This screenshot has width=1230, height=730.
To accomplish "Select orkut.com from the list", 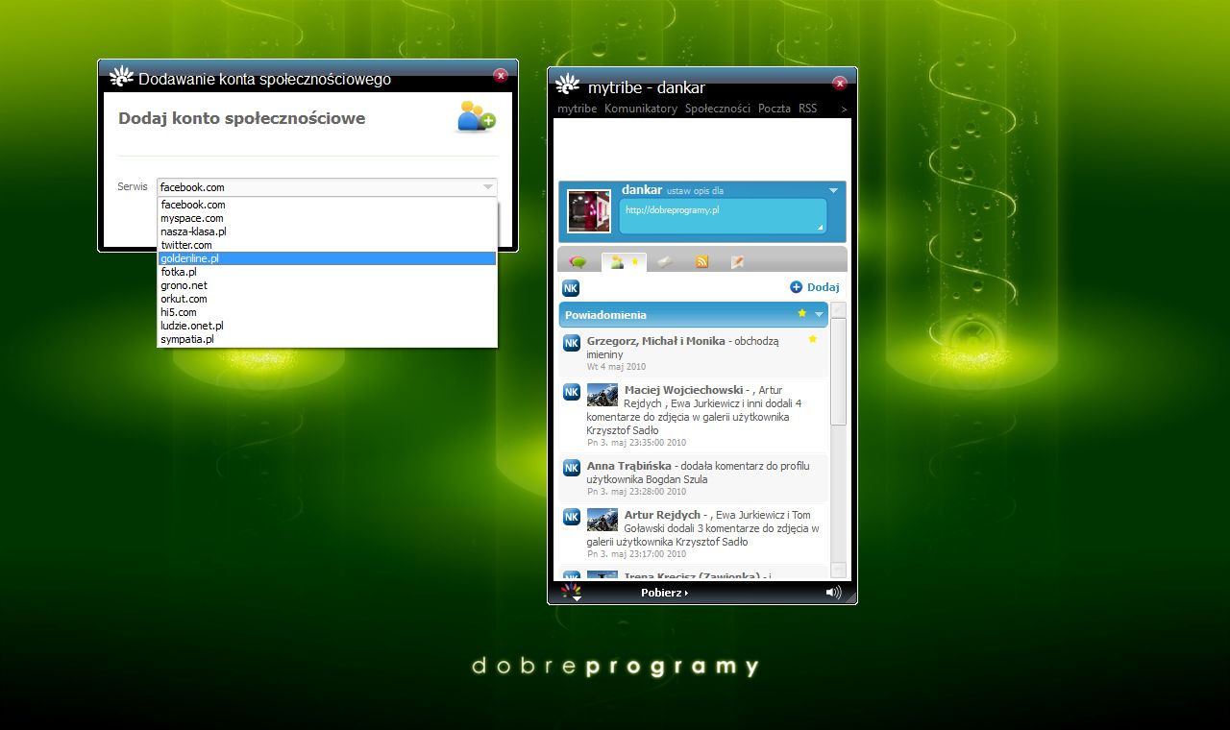I will coord(327,299).
